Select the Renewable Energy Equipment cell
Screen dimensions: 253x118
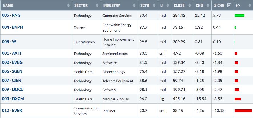pyautogui.click(x=119, y=28)
